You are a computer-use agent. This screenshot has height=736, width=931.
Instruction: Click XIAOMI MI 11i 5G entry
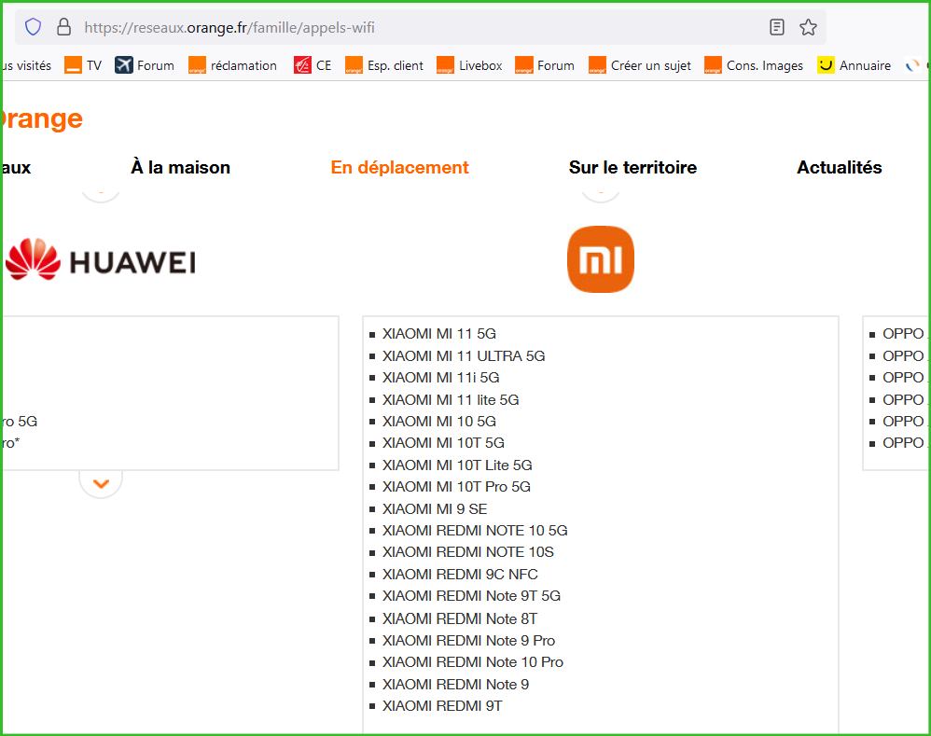point(440,378)
